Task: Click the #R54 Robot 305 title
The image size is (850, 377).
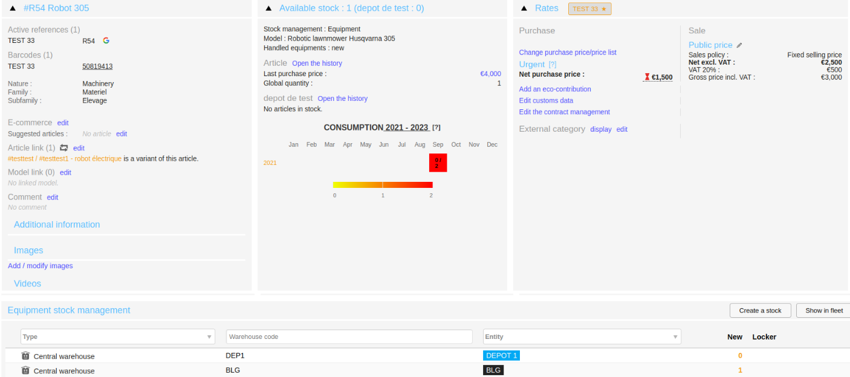Action: pos(56,8)
